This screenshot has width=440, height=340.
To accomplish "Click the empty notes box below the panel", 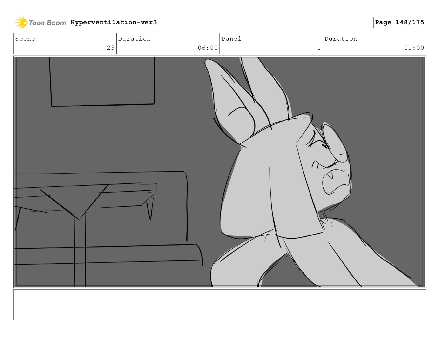I will click(220, 305).
